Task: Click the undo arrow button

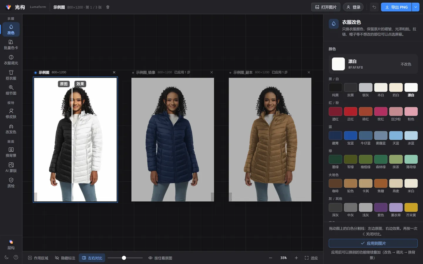Action: (374, 7)
